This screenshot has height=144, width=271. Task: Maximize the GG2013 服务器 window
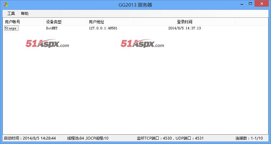[x=250, y=3]
